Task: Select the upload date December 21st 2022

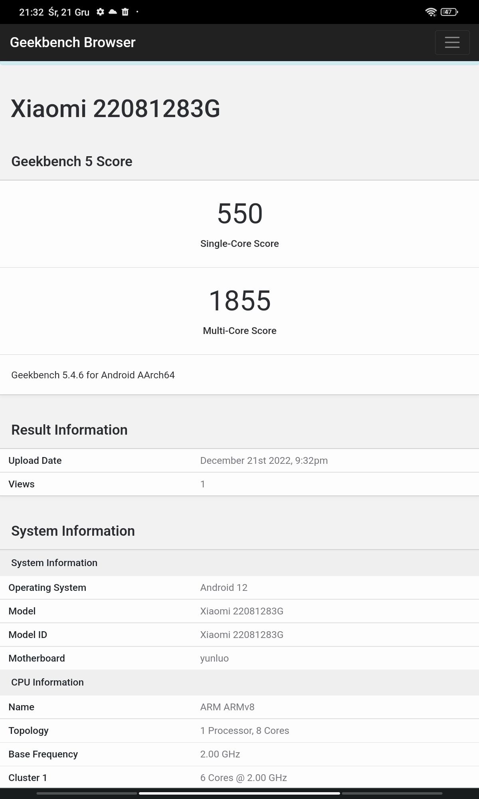Action: pos(264,461)
